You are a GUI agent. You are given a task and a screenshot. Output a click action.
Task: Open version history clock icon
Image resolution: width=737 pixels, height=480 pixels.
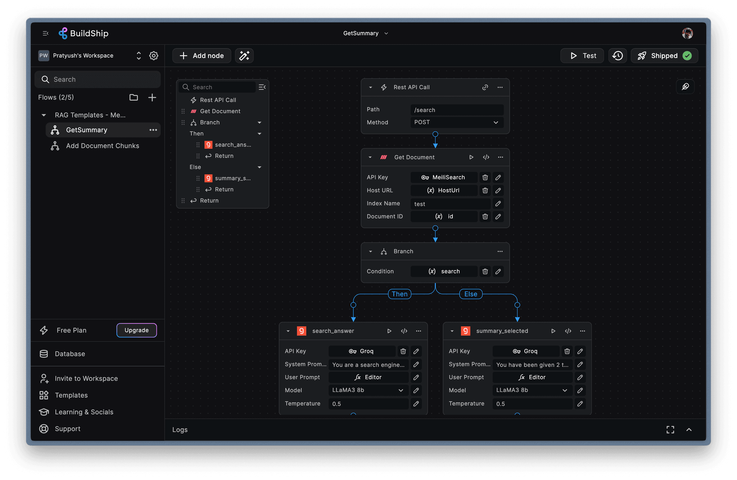click(618, 56)
